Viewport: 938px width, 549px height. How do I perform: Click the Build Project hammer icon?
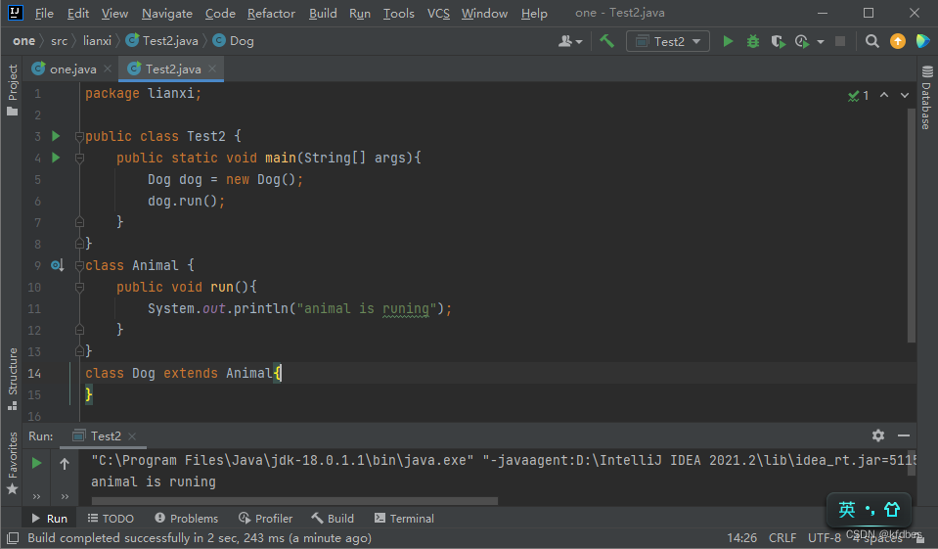click(607, 41)
